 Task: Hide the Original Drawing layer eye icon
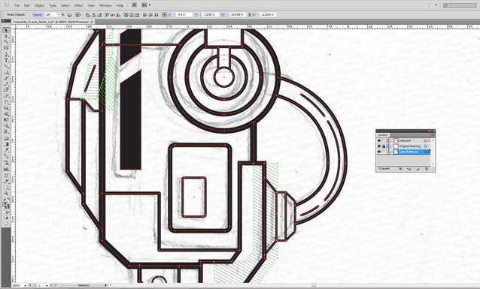(379, 146)
